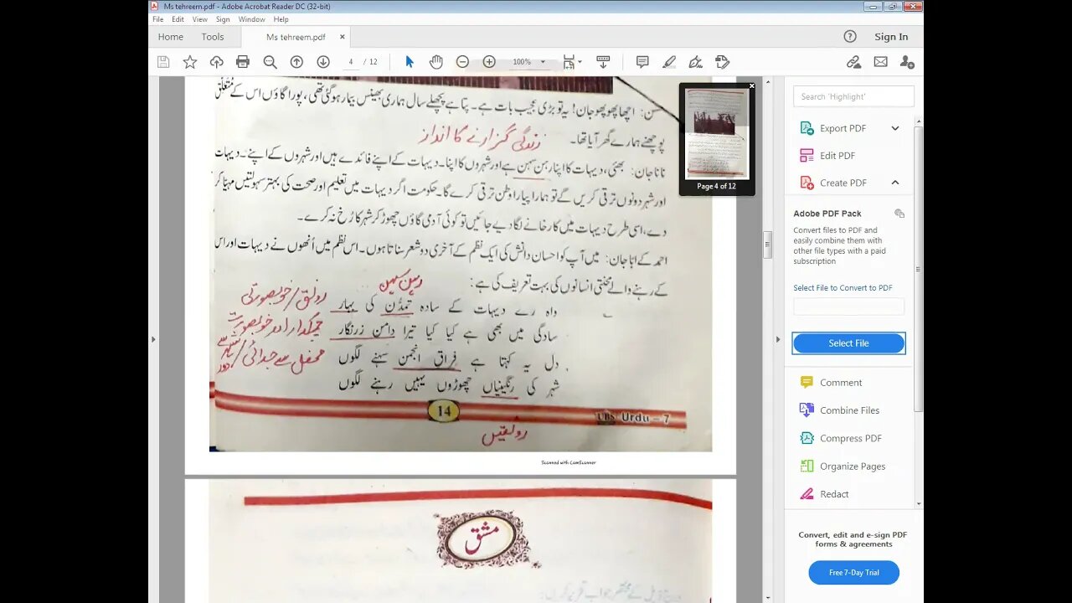Image resolution: width=1072 pixels, height=603 pixels.
Task: Print the document with the printer icon
Action: click(x=243, y=62)
